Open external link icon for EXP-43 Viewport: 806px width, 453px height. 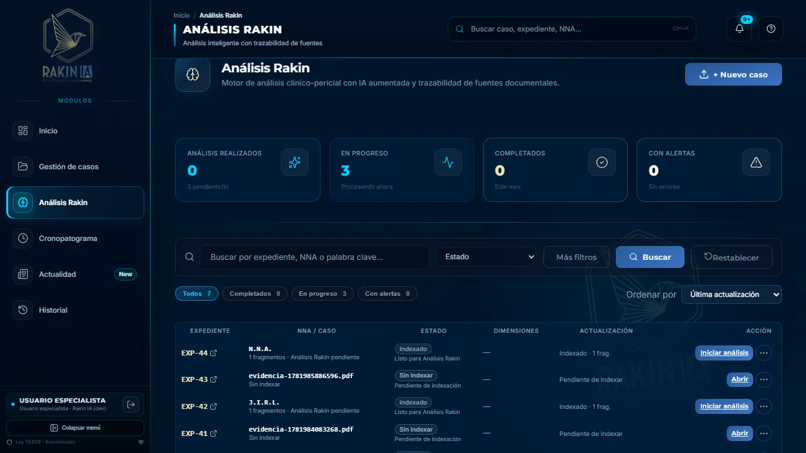213,379
